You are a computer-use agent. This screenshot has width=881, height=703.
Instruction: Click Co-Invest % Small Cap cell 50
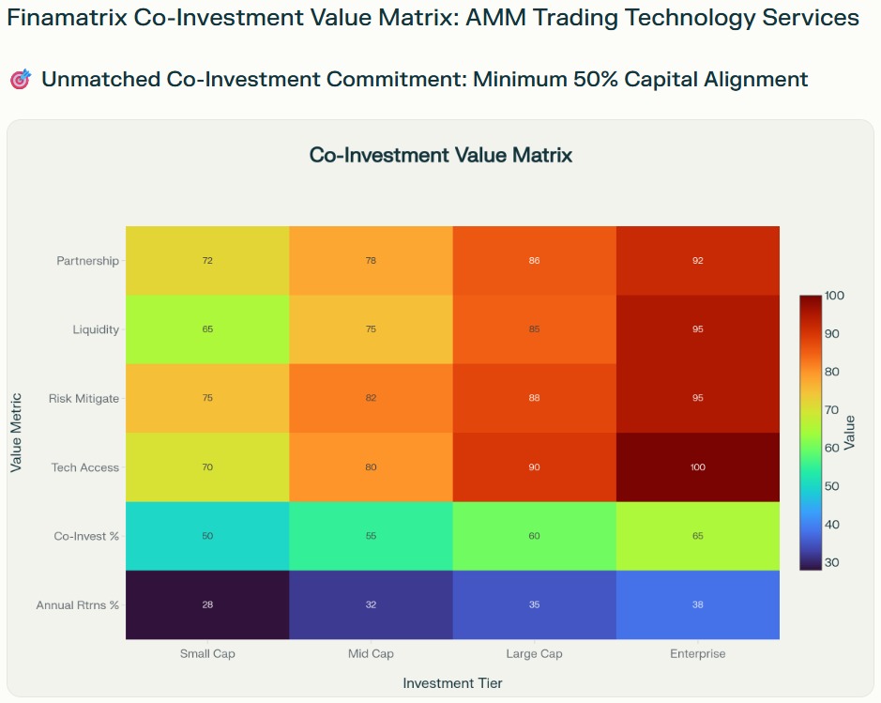click(207, 536)
